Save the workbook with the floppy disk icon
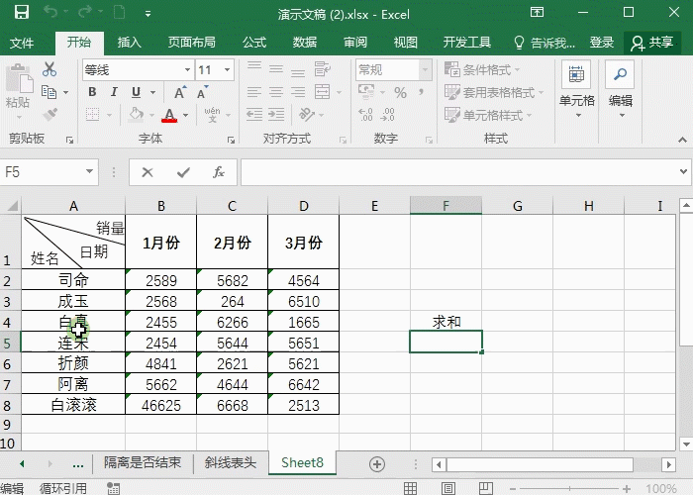Image resolution: width=693 pixels, height=495 pixels. coord(21,12)
